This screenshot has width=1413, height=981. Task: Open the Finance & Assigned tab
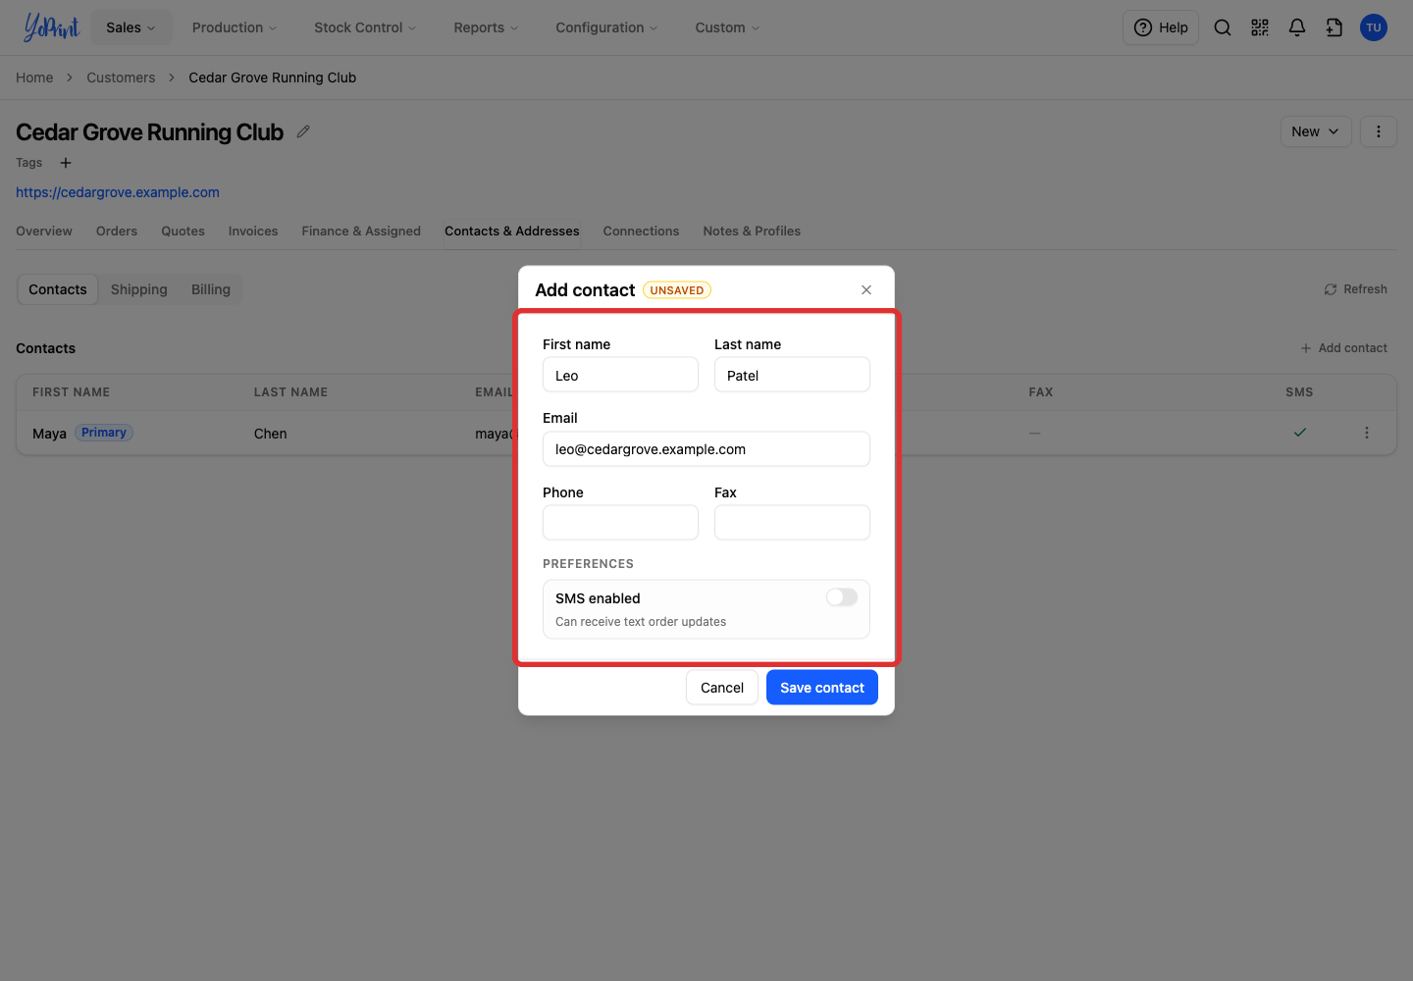coord(361,232)
